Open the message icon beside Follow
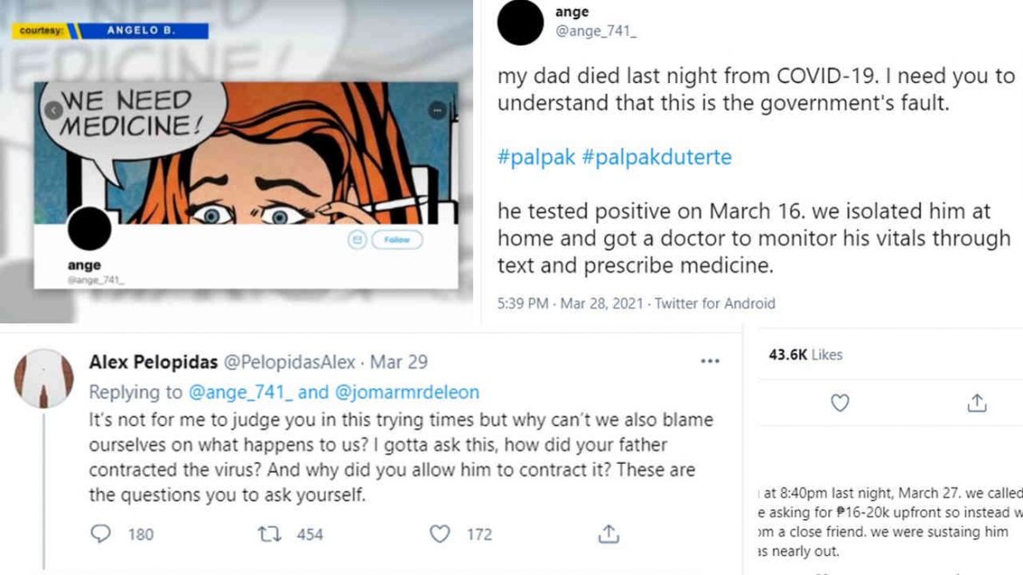The height and width of the screenshot is (575, 1023). [357, 239]
